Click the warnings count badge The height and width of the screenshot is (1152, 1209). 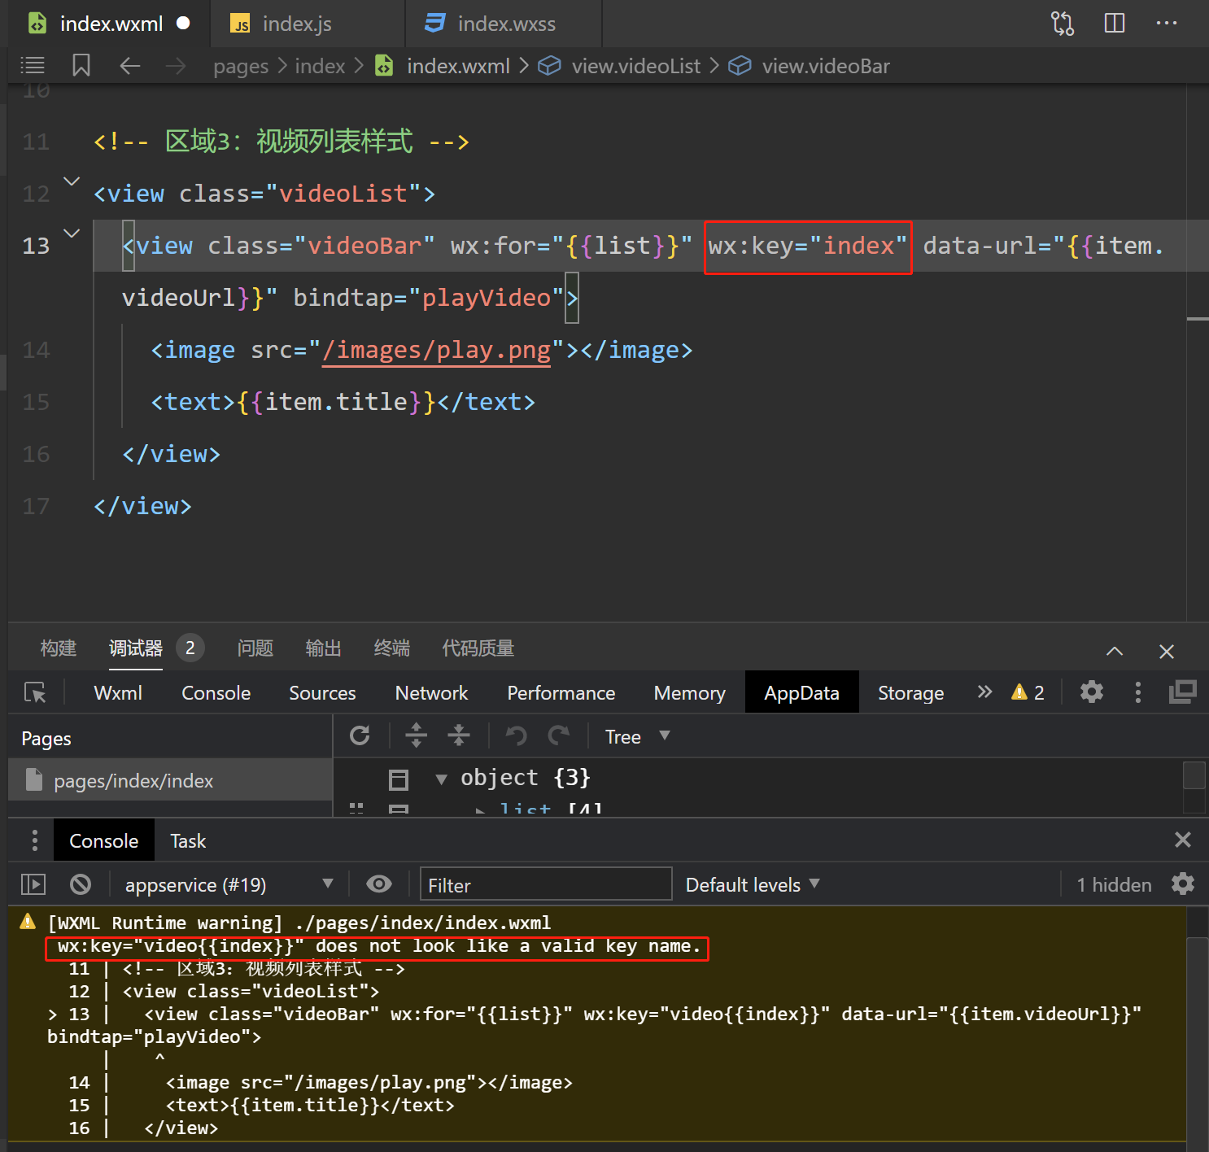coord(1028,692)
